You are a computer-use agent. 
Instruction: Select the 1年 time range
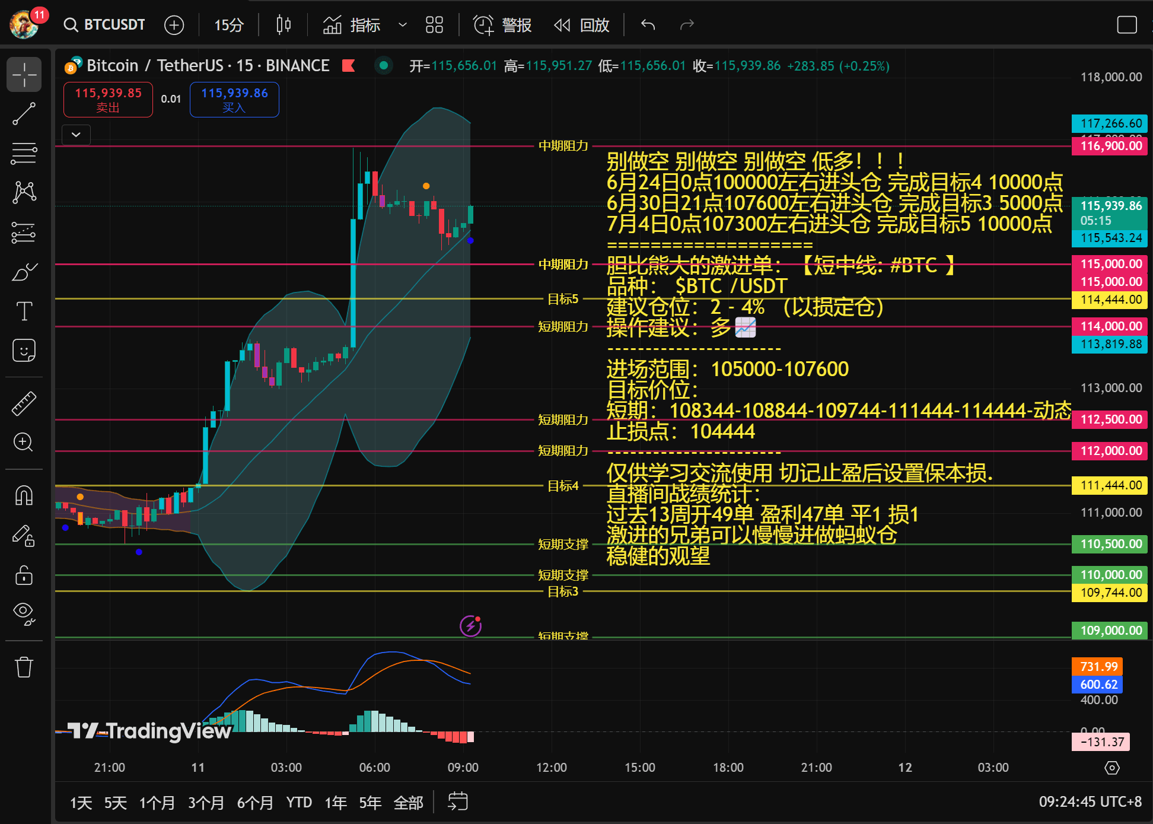(336, 803)
